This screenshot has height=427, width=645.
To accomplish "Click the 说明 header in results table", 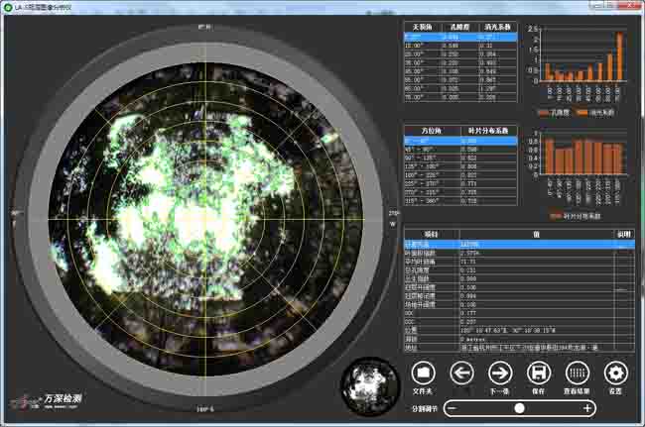I will coord(623,233).
